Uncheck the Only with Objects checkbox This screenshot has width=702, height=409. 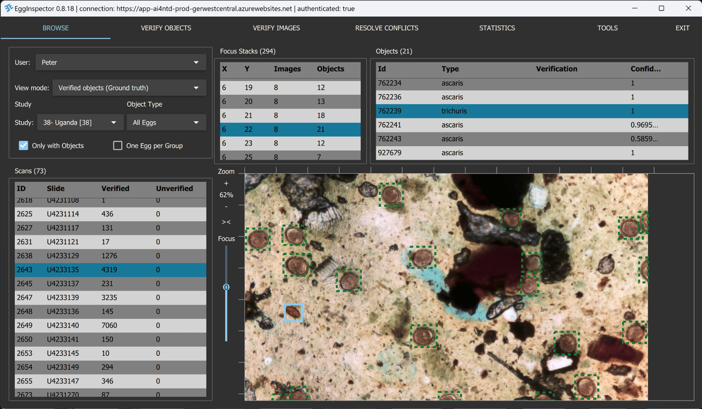pos(24,146)
